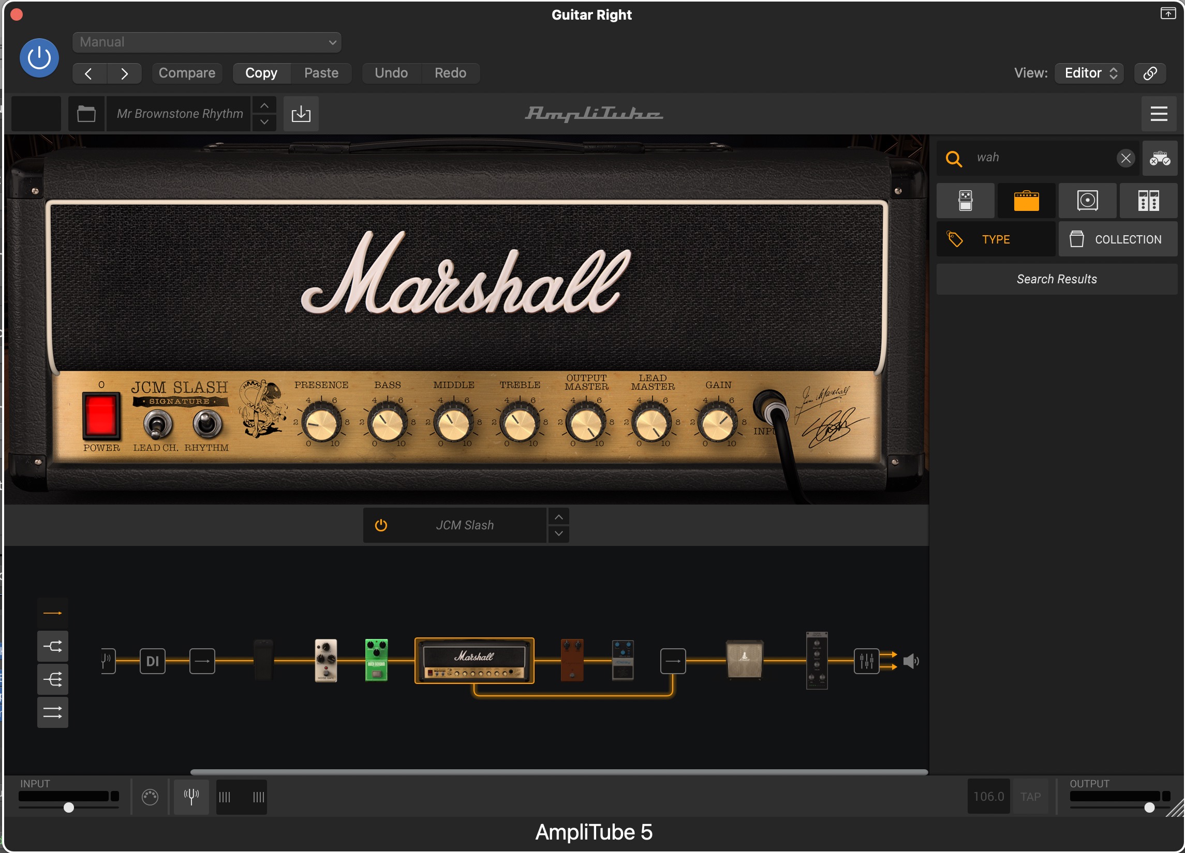Click the Search Results header
This screenshot has width=1185, height=853.
1057,279
